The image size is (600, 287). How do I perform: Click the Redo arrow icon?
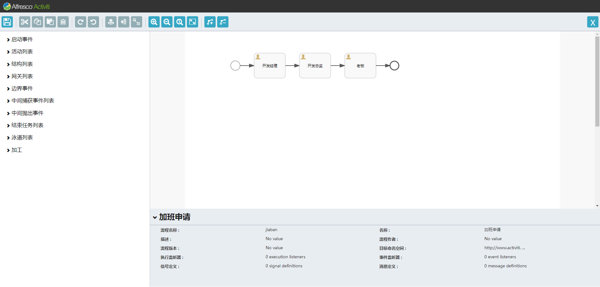81,22
